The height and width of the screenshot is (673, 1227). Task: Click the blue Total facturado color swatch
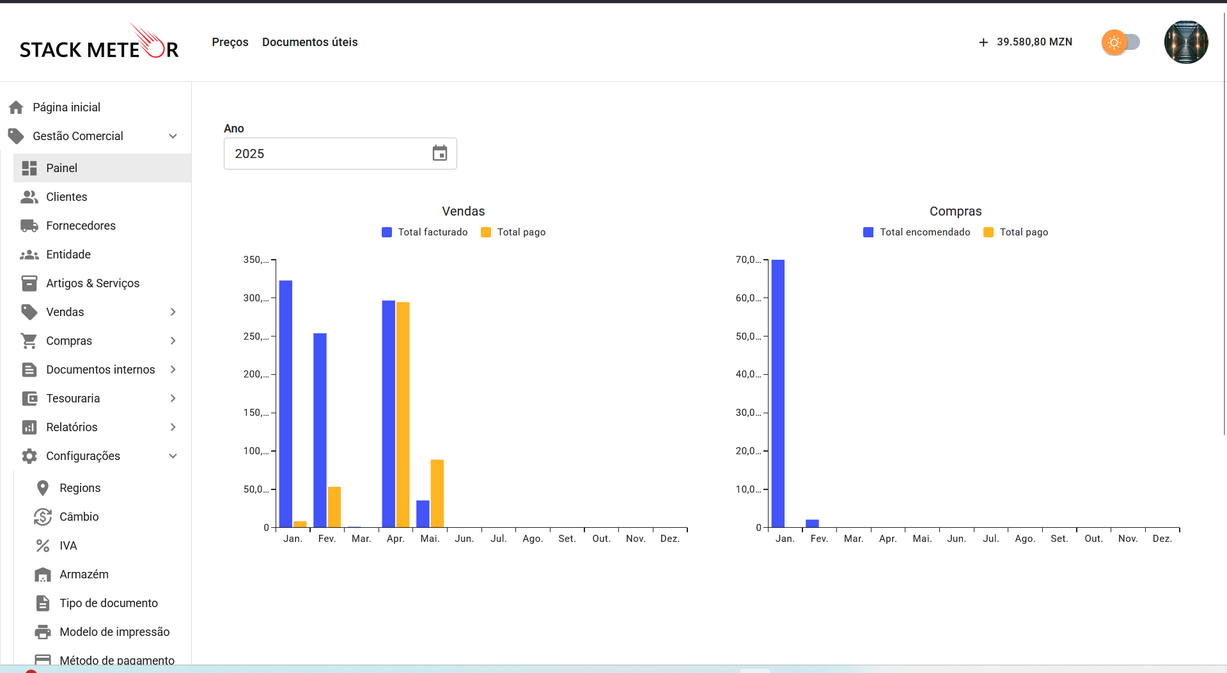[387, 232]
